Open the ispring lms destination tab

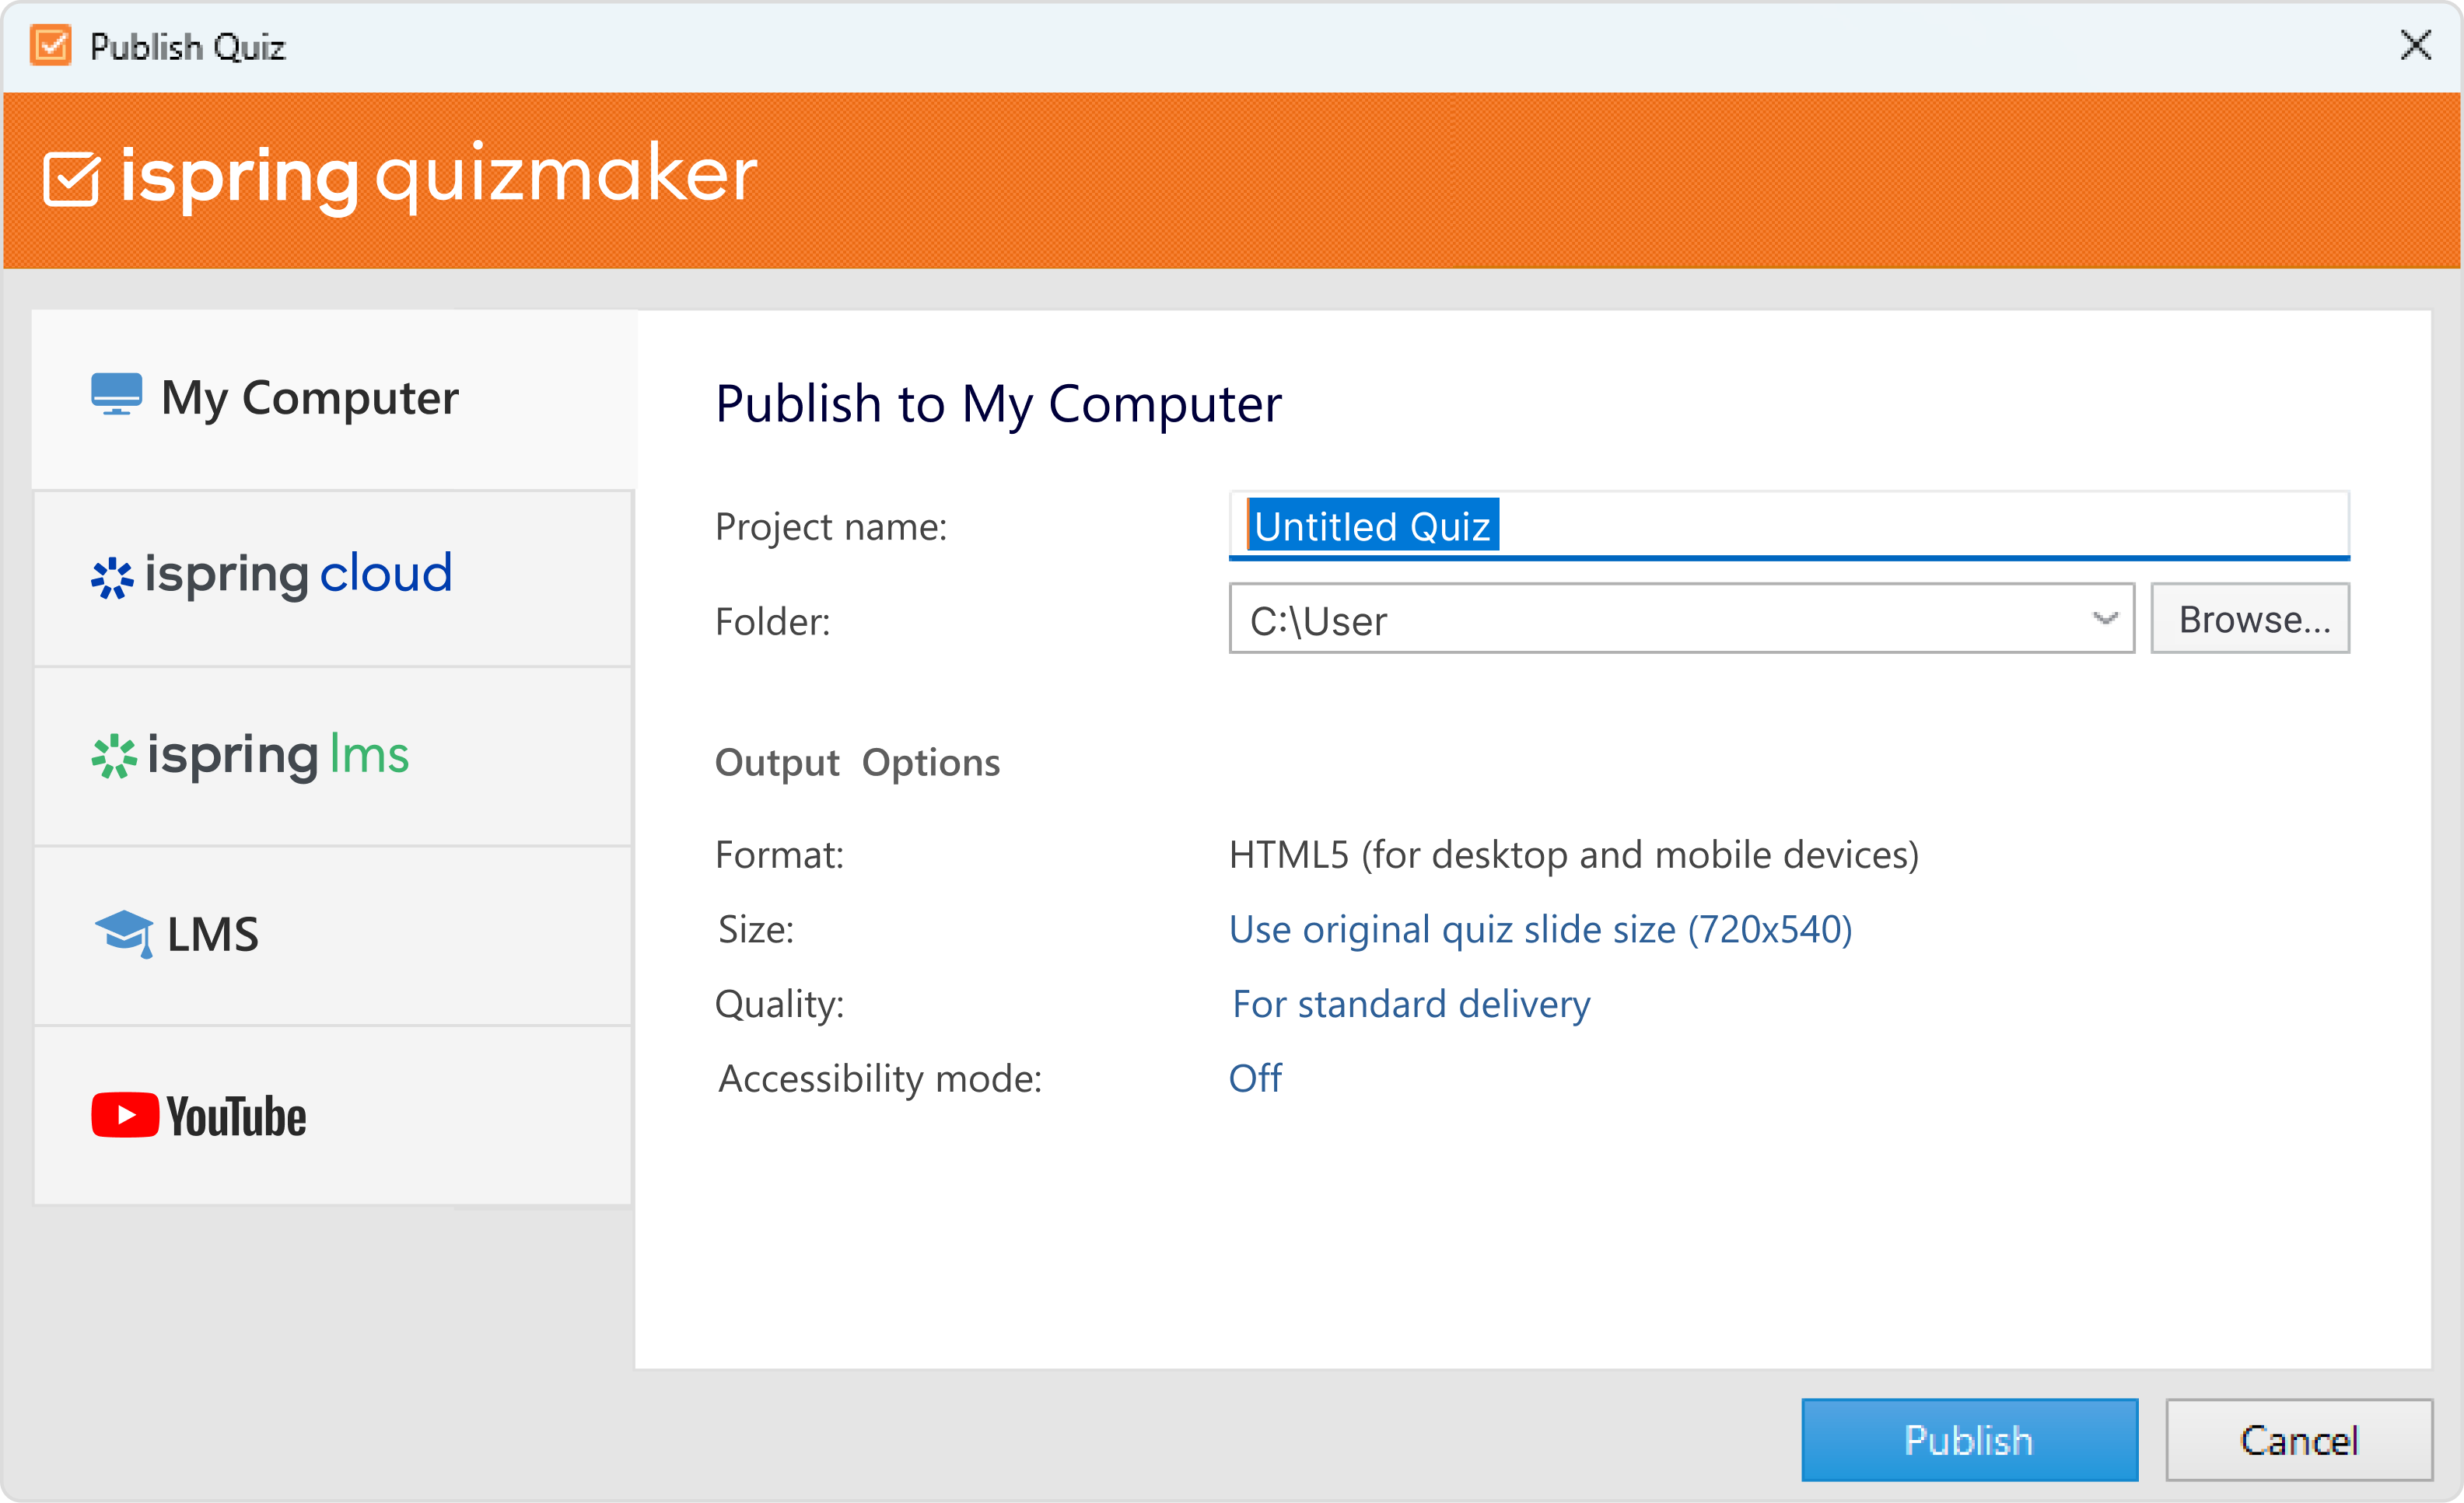[x=333, y=757]
